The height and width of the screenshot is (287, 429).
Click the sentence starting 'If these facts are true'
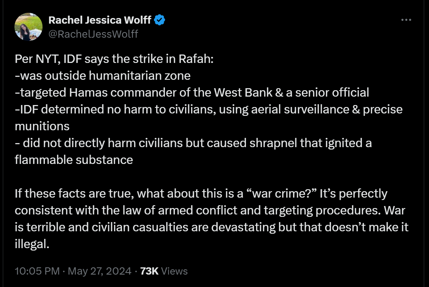(201, 194)
